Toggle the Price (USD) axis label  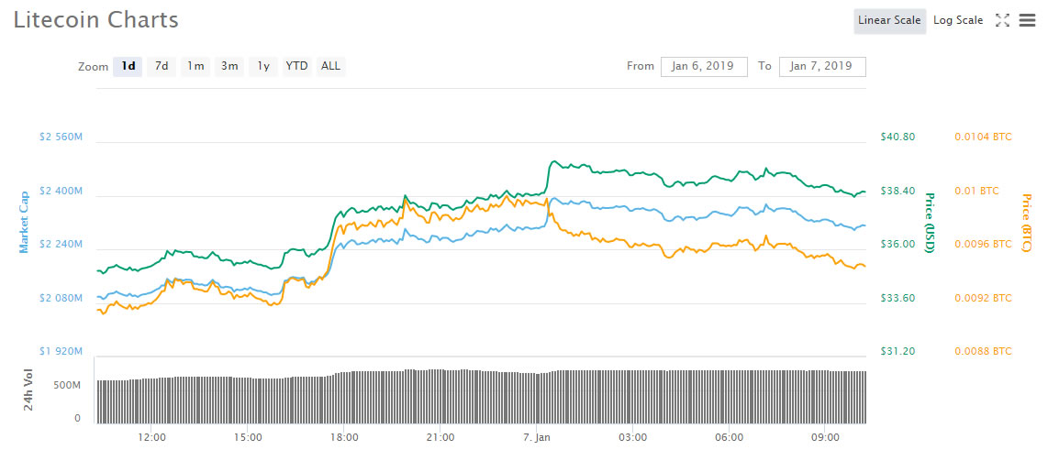[x=929, y=223]
